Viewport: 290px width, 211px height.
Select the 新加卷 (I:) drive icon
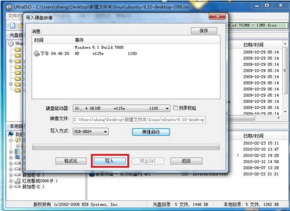click(x=17, y=187)
